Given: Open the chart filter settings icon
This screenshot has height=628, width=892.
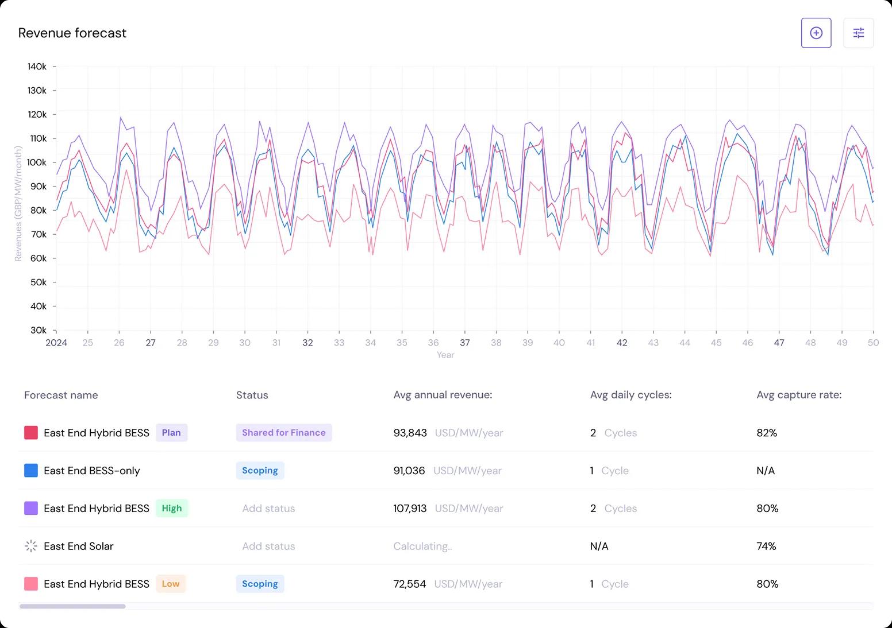Looking at the screenshot, I should pyautogui.click(x=858, y=33).
